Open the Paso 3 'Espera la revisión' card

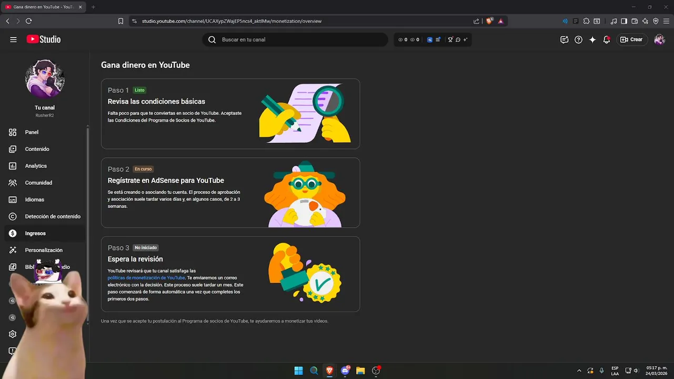(x=230, y=274)
